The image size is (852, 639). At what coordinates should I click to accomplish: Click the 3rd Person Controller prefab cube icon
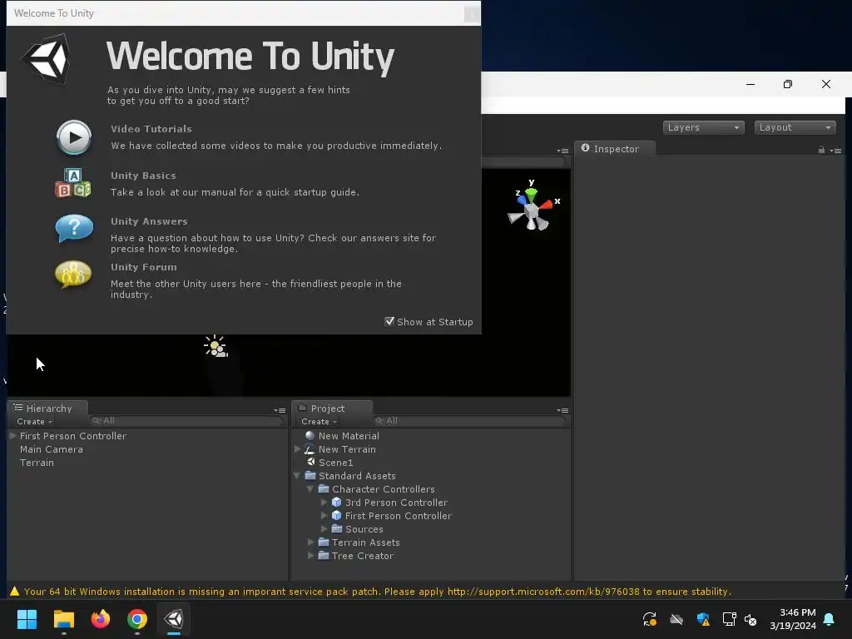[x=336, y=502]
